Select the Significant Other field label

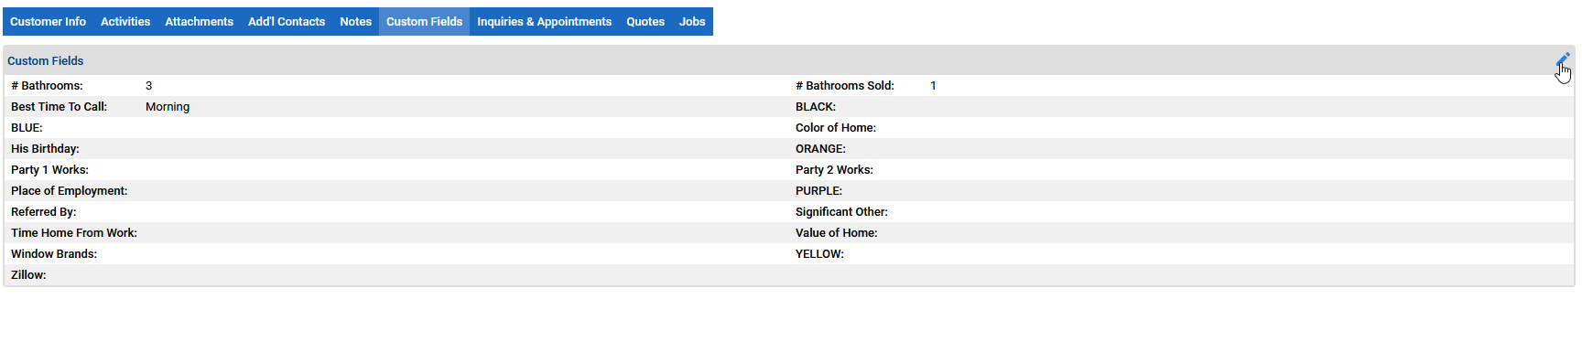(841, 212)
